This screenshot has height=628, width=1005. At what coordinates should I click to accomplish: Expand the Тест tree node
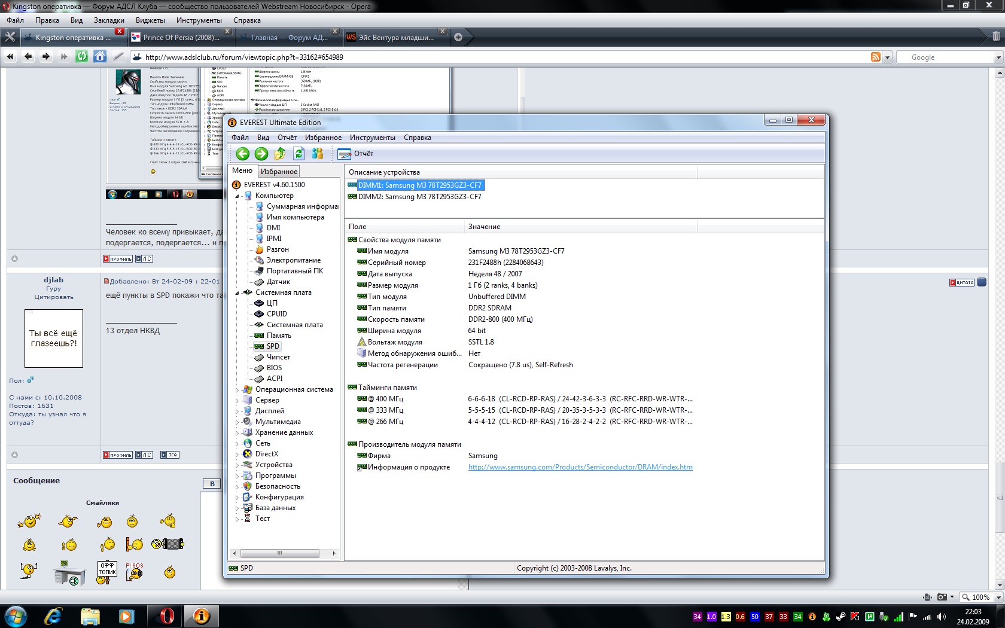coord(237,519)
